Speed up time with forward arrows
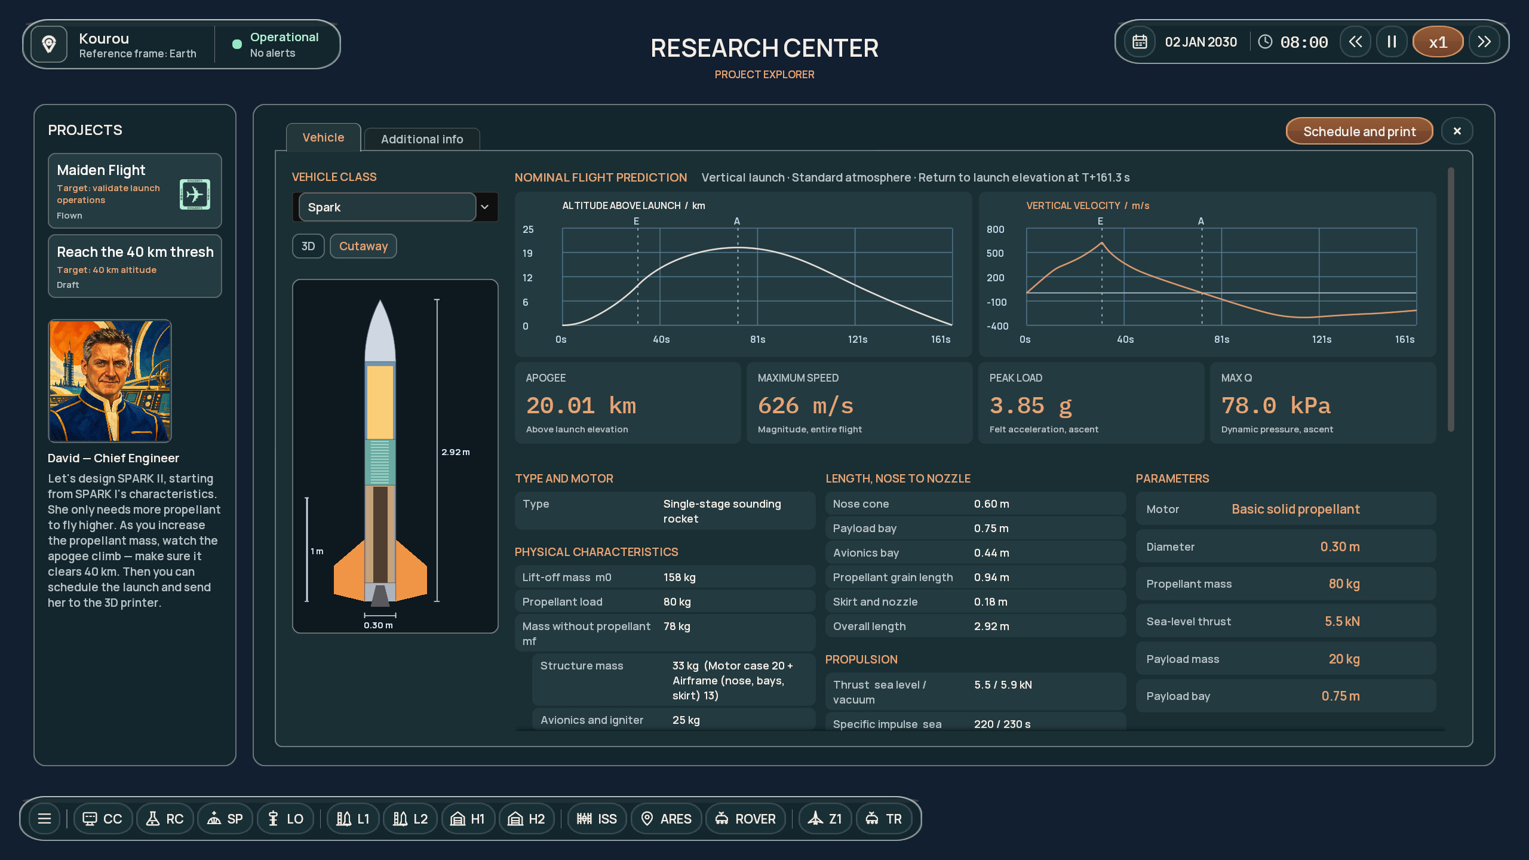This screenshot has width=1529, height=860. pos(1484,42)
